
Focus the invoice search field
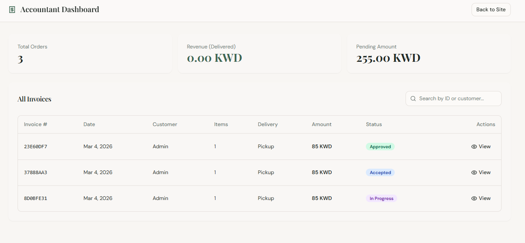tap(453, 99)
